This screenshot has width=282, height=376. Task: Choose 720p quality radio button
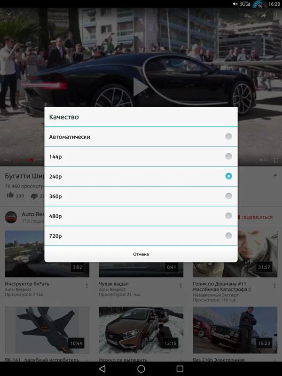pyautogui.click(x=228, y=236)
